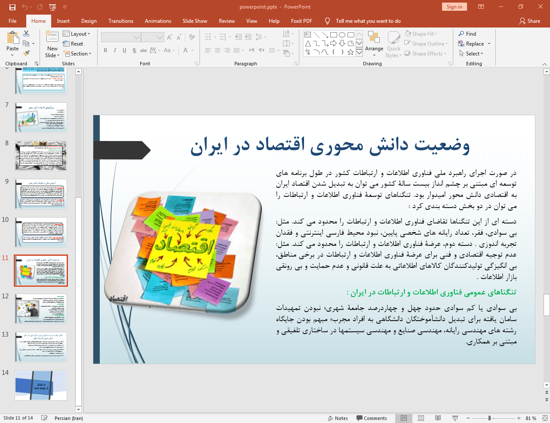Toggle Bold formatting

105,50
